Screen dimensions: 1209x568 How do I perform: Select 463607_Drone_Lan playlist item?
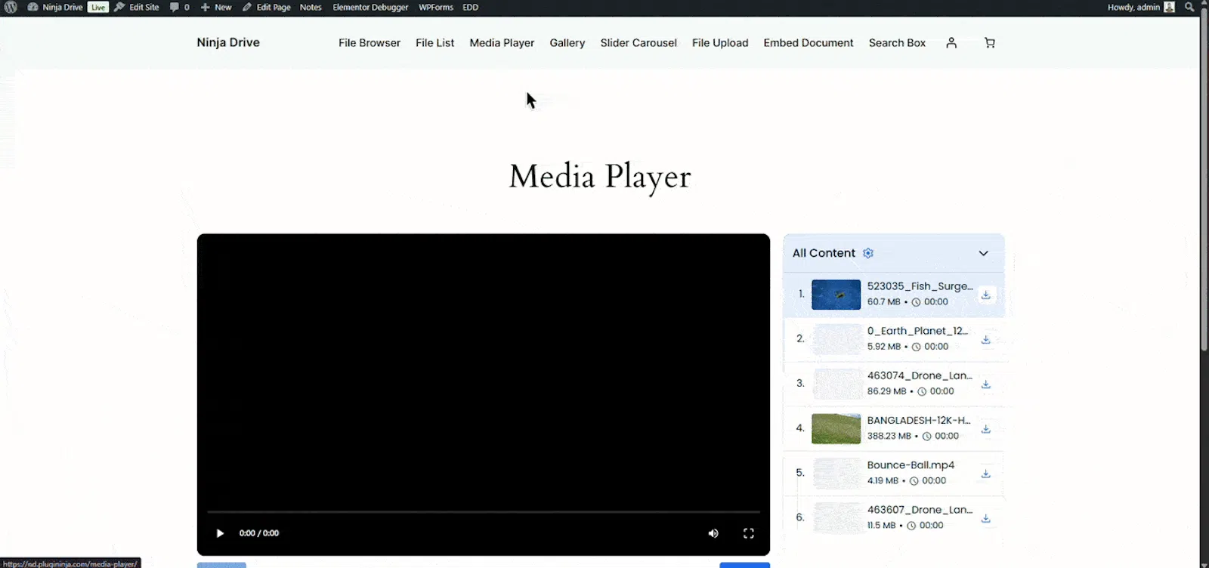point(894,517)
